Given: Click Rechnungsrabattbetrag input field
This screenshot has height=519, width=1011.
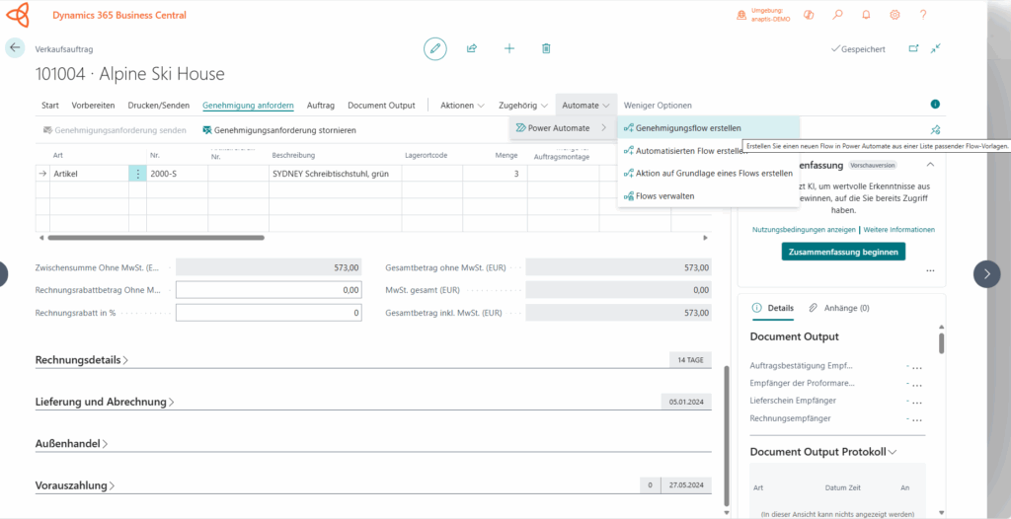Looking at the screenshot, I should (269, 290).
